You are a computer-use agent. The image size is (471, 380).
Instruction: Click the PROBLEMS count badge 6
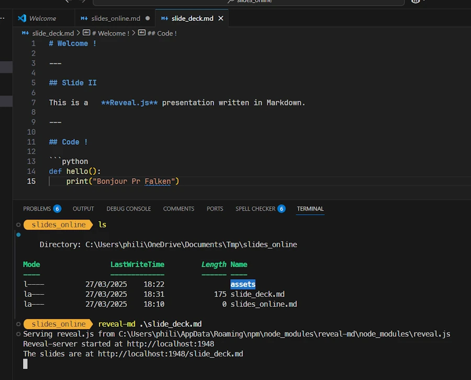[57, 209]
